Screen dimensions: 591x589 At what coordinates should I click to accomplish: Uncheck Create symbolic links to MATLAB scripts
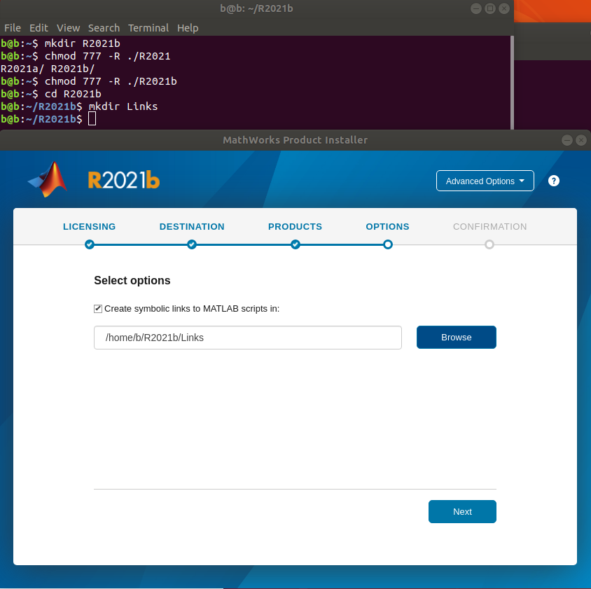pos(98,309)
